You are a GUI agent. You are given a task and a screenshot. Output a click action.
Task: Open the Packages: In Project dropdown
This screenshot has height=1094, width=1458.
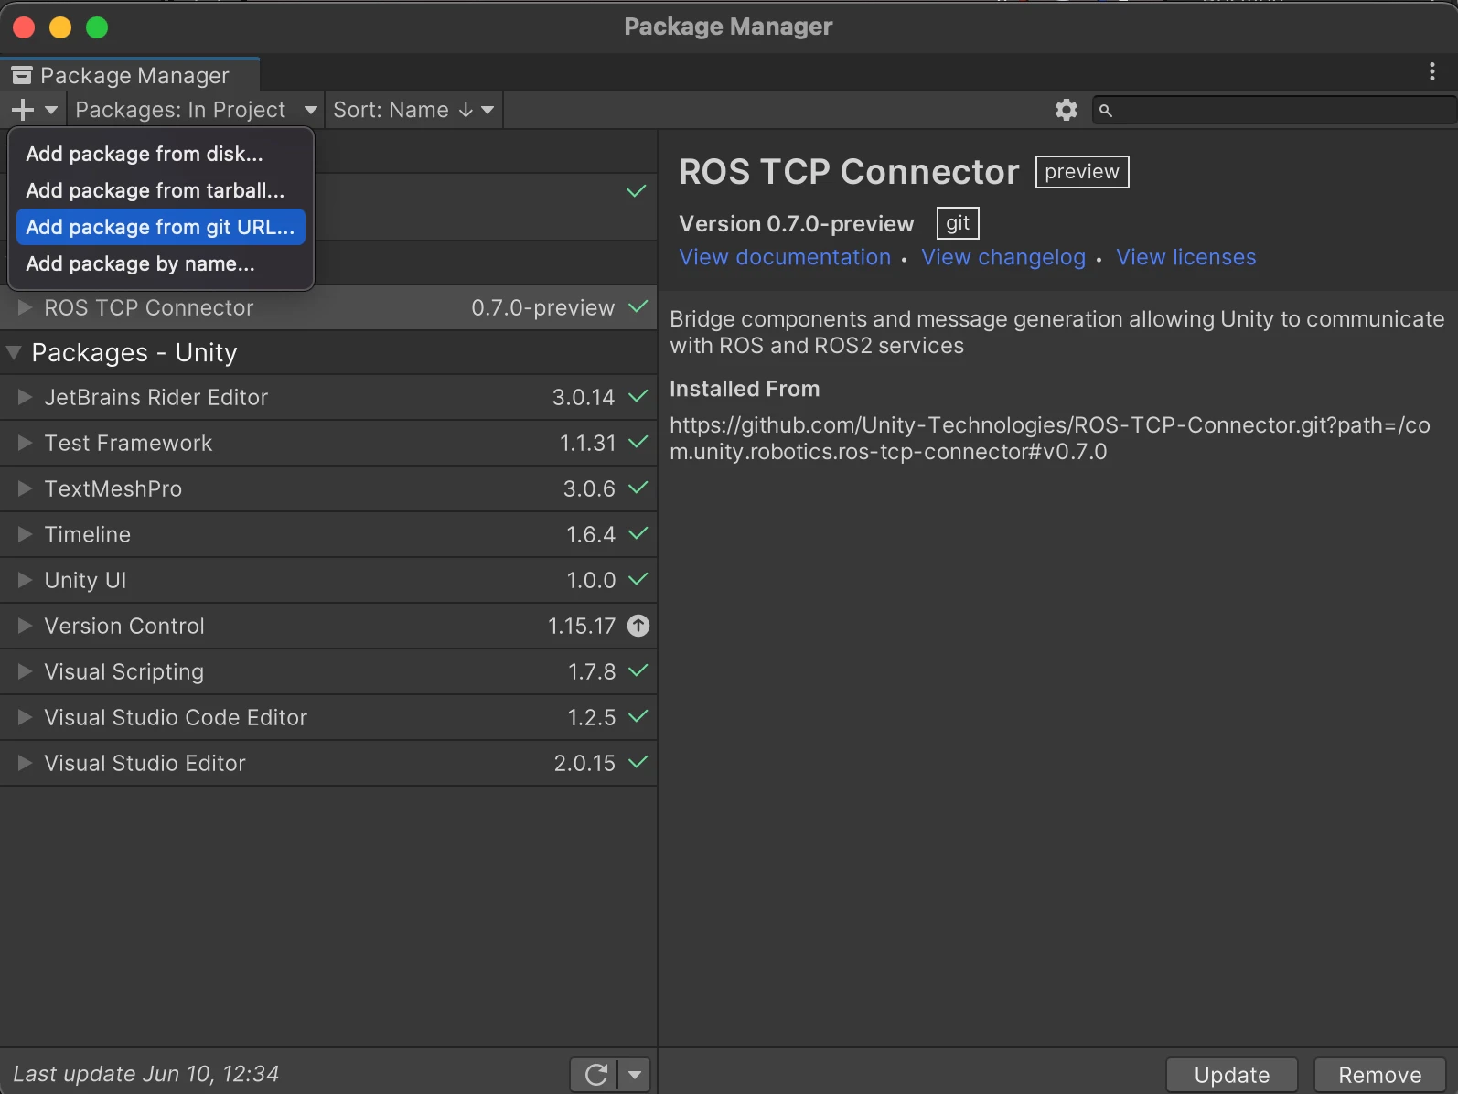click(197, 110)
